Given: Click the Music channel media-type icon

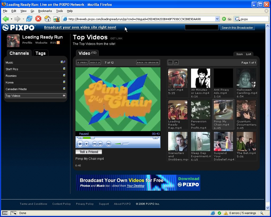Looking at the screenshot, I should click(x=63, y=62).
